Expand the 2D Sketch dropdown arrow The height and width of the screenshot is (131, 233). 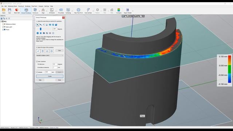[x=56, y=11]
